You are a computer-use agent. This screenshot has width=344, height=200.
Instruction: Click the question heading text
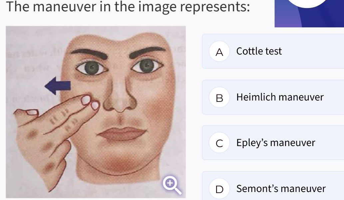[x=128, y=7]
